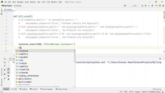Open Run panel gear settings
165x93 pixels.
[x=160, y=59]
